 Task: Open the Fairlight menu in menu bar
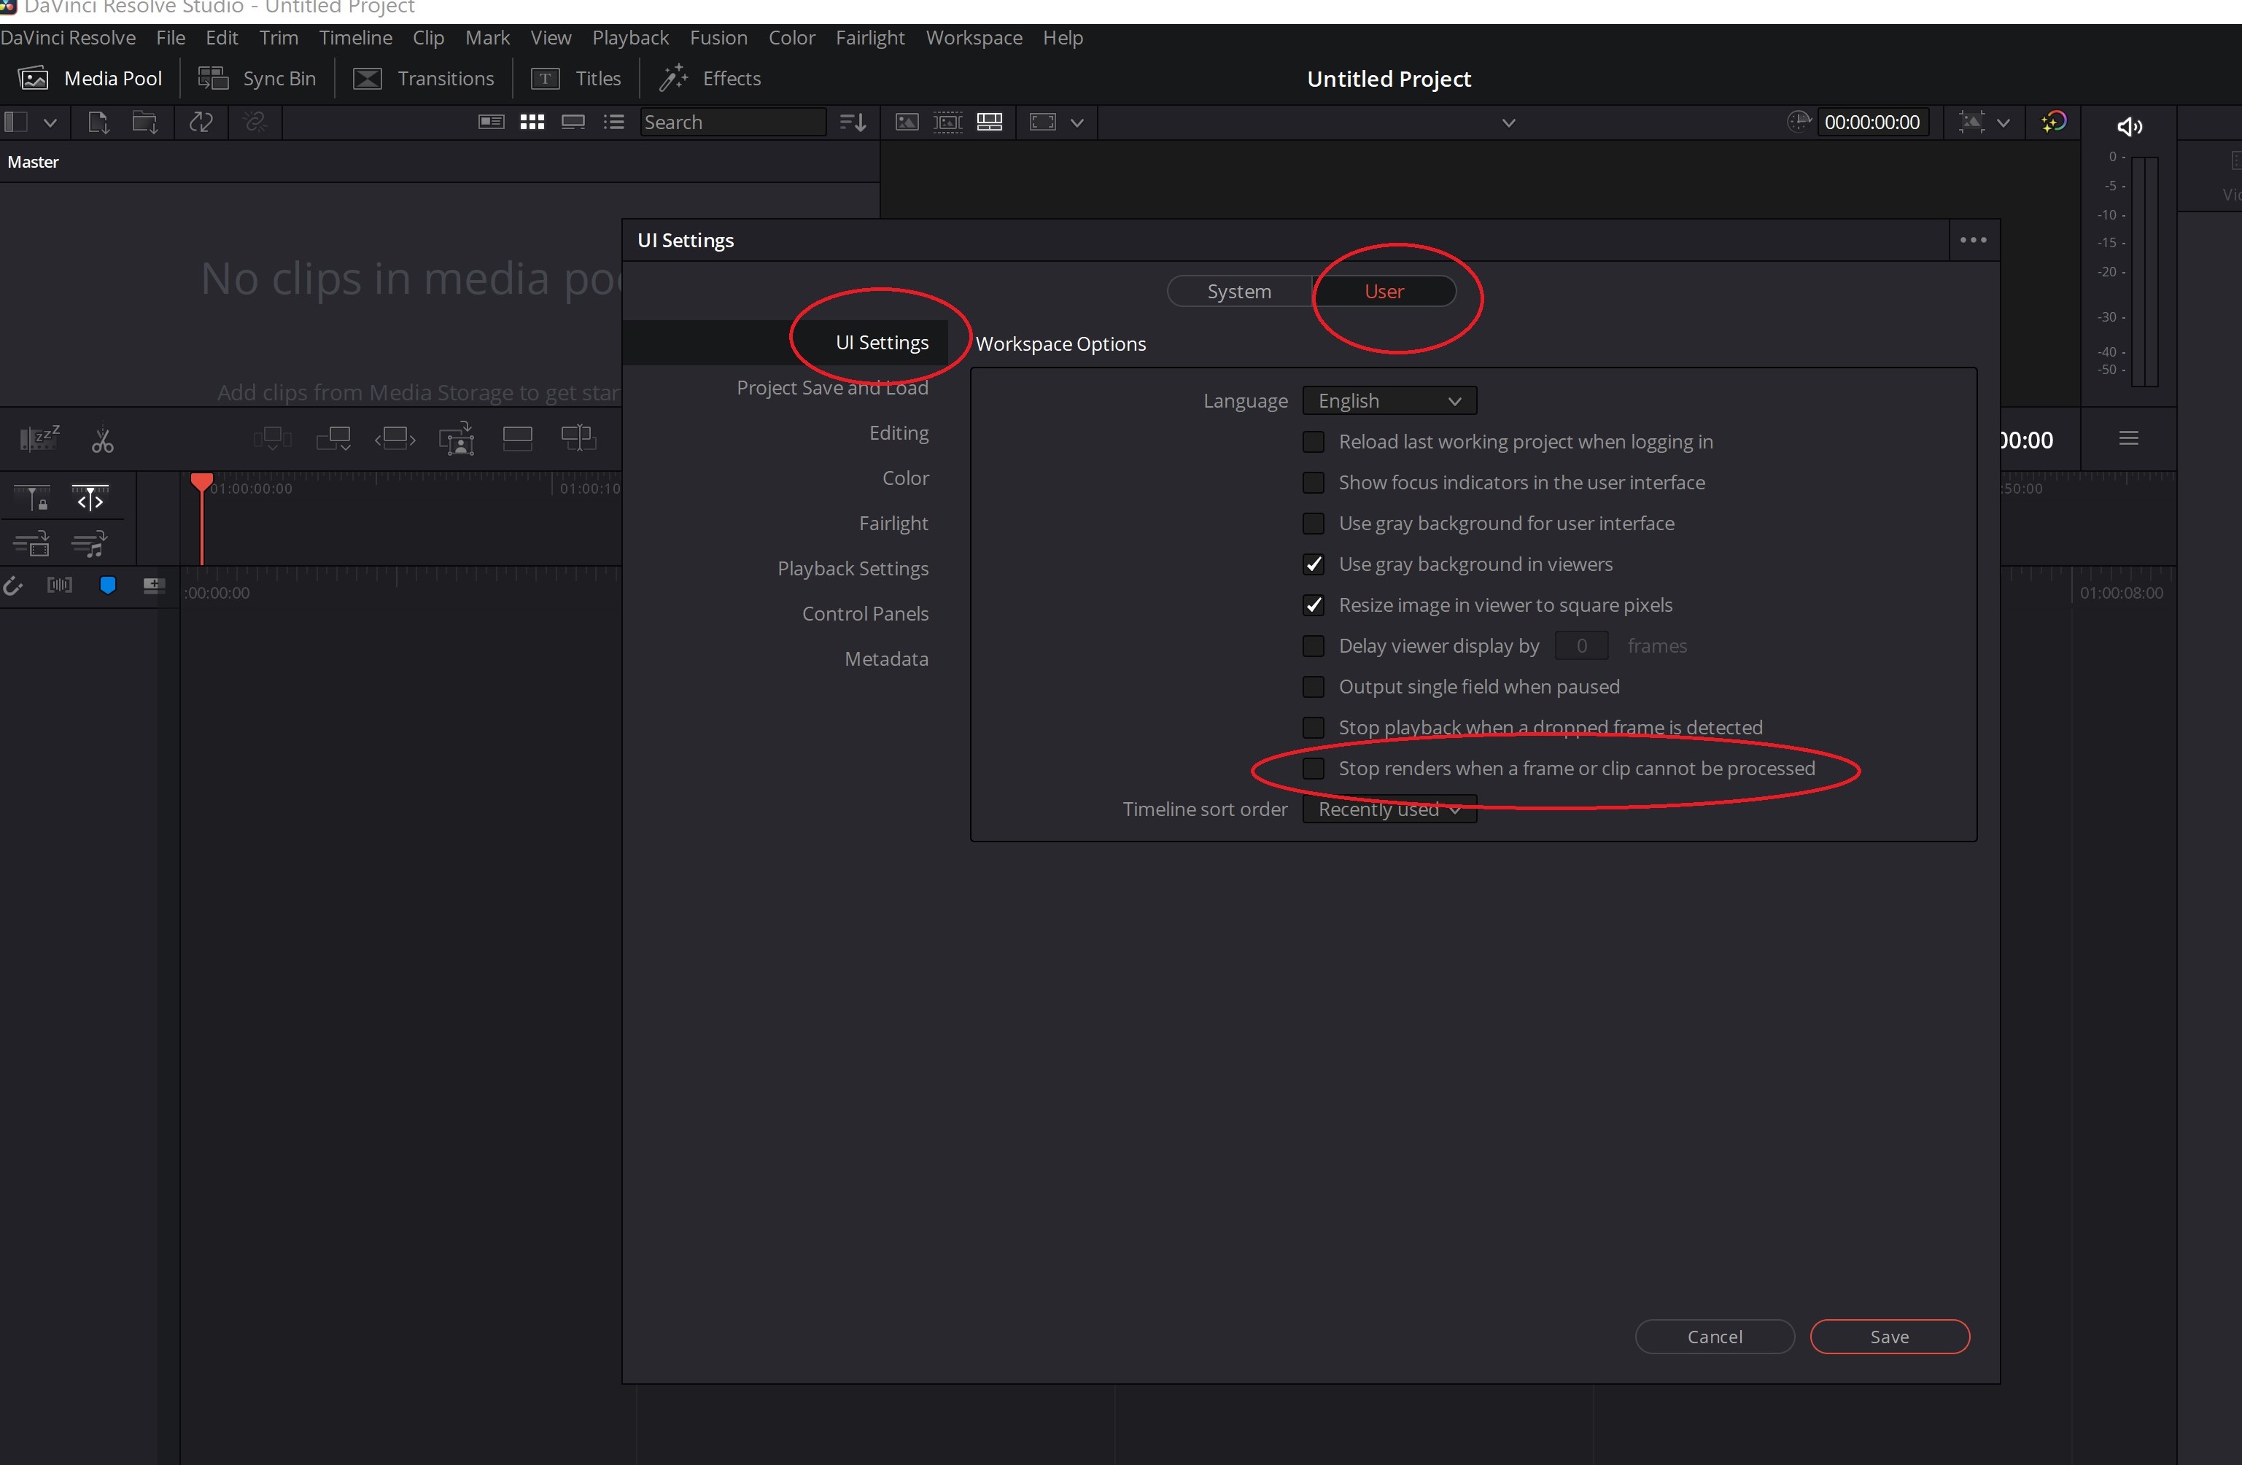click(x=869, y=38)
